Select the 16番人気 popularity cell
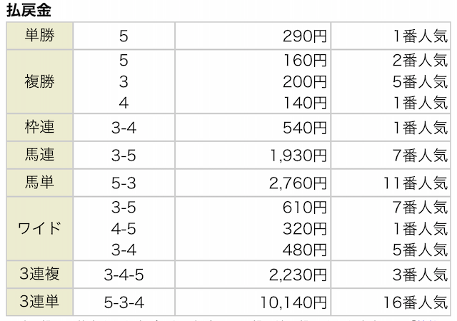The image size is (457, 321). 414,302
